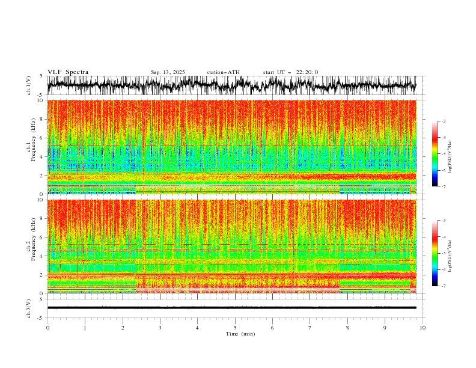This screenshot has width=476, height=368.
Task: Click the "-3" tick on the ch.1 color bar
Action: click(444, 121)
